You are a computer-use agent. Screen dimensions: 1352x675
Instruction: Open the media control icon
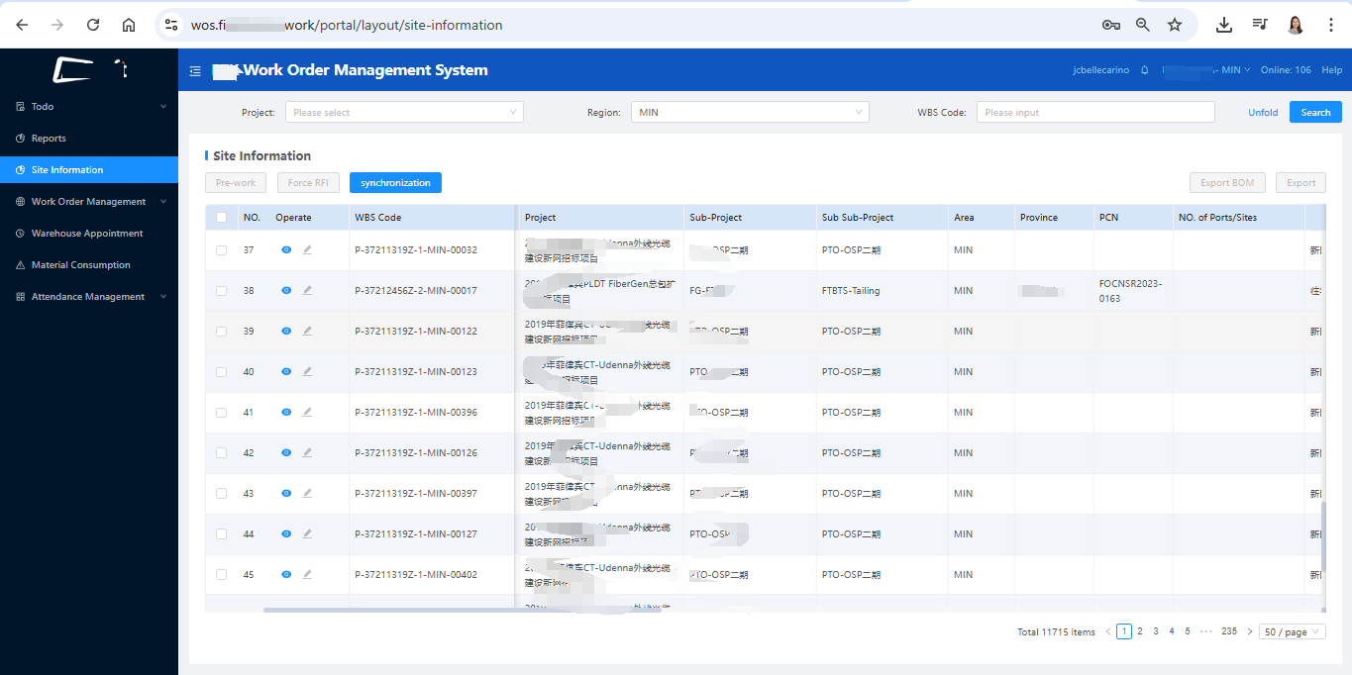click(1260, 25)
